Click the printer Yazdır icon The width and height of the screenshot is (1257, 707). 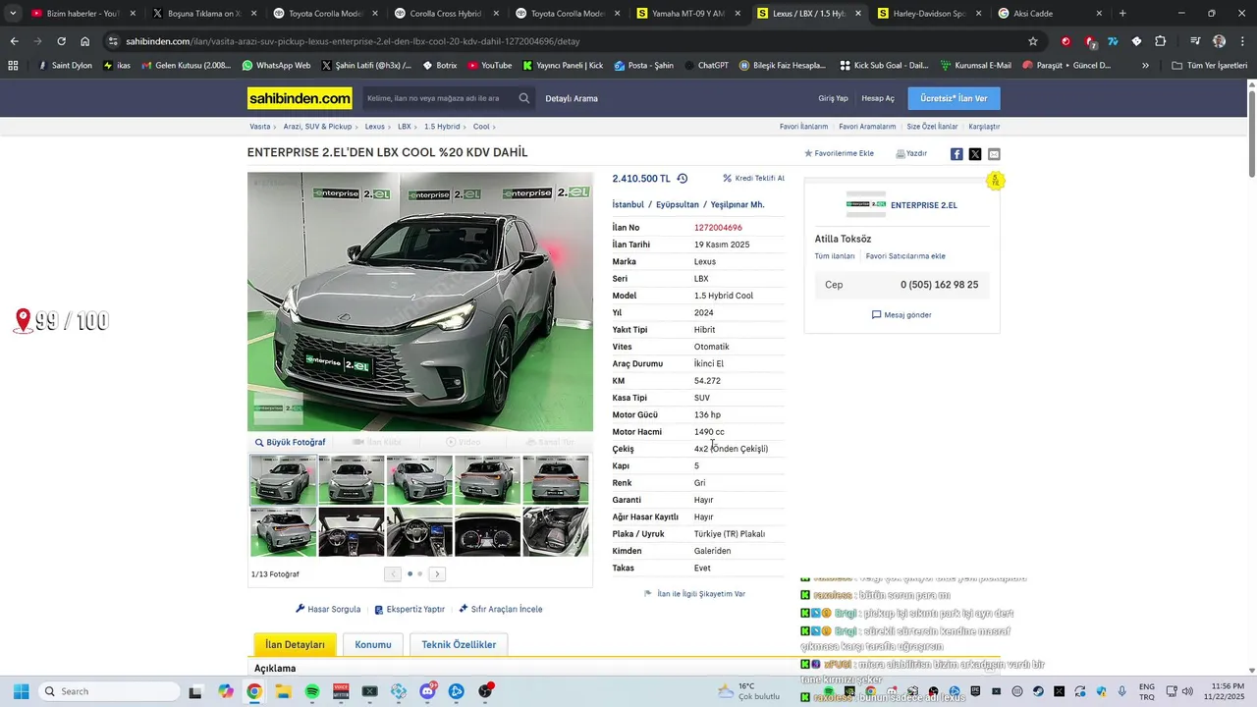tap(901, 153)
